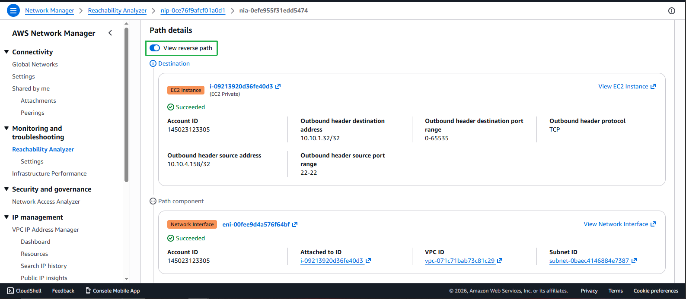Click destination address 10.10.1.32/32
Image resolution: width=686 pixels, height=299 pixels.
point(320,138)
